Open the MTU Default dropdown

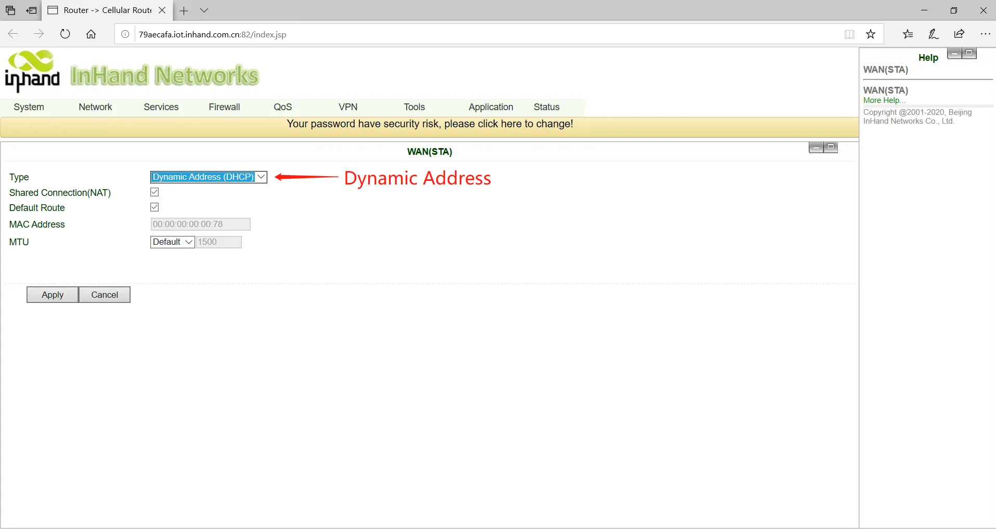click(173, 242)
